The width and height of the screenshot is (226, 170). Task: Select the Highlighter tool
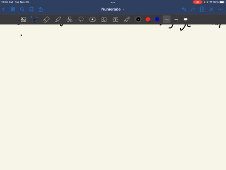tap(58, 19)
